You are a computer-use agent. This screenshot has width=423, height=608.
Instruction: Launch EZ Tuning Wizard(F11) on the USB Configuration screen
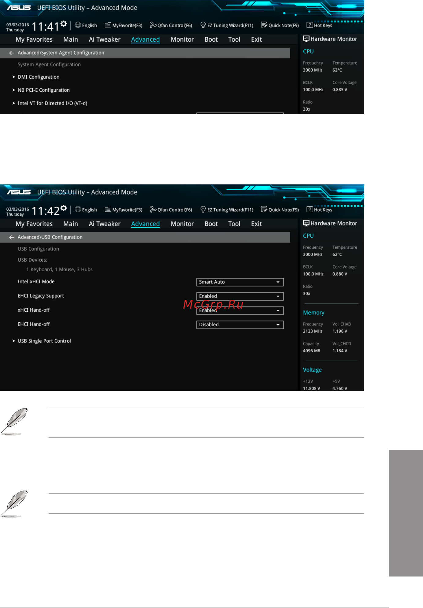pos(227,210)
